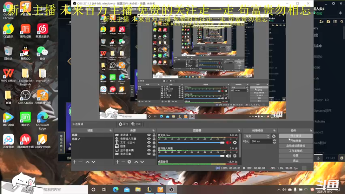
Task: Click the 退出 button in controls
Action: 295,160
